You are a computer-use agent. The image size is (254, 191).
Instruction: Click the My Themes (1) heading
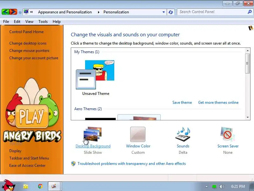point(87,52)
